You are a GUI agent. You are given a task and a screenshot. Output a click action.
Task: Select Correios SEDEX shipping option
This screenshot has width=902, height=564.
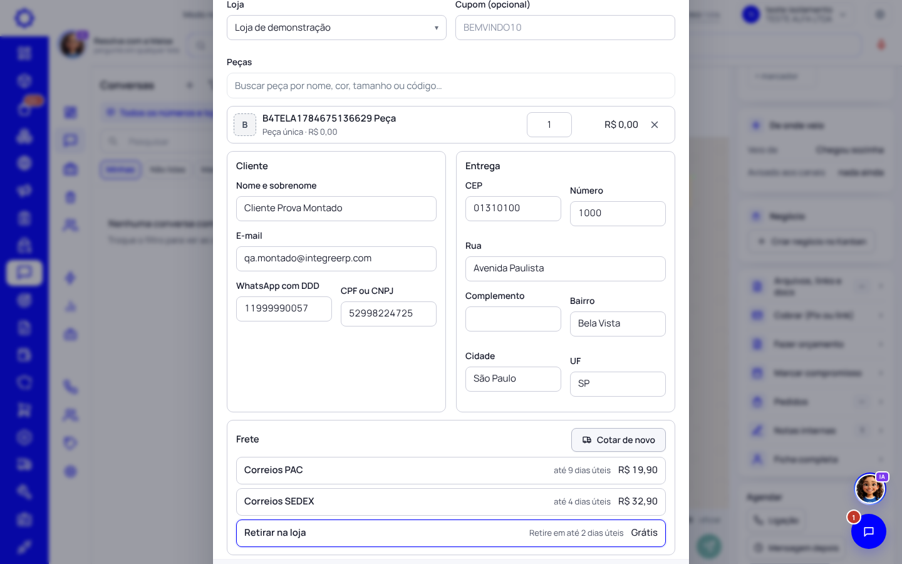point(451,502)
